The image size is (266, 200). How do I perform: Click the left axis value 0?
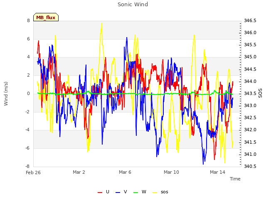coord(28,93)
